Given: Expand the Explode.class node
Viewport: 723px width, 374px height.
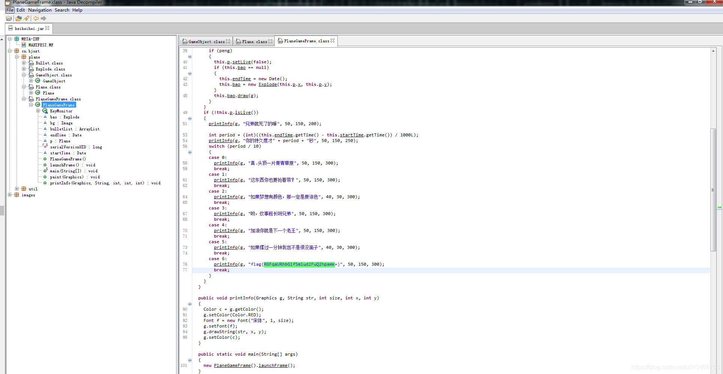Looking at the screenshot, I should pos(24,69).
